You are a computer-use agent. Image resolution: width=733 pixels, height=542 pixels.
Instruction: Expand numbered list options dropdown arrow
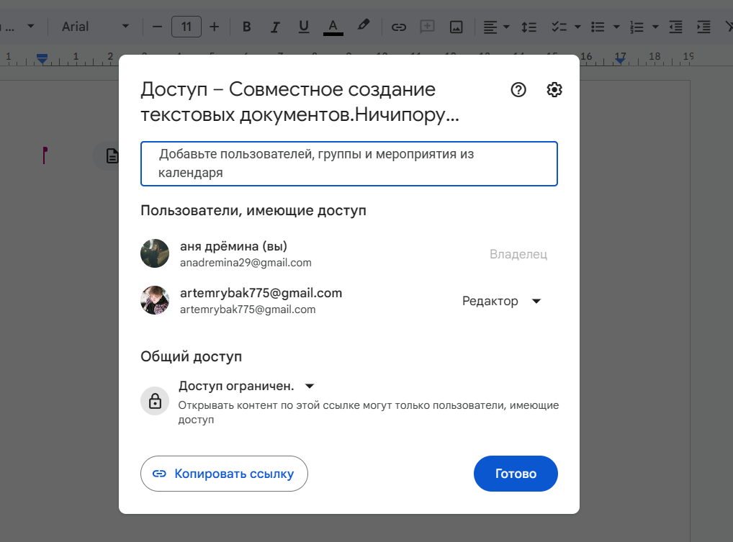click(655, 27)
